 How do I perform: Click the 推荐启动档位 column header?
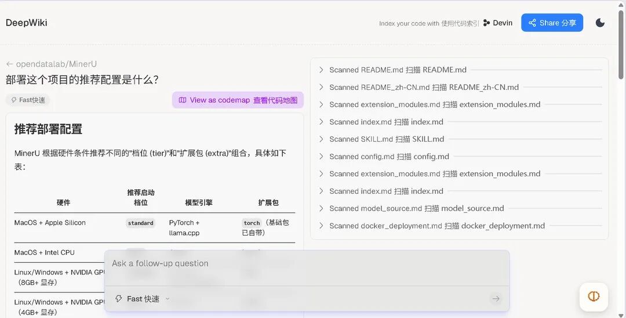[140, 197]
